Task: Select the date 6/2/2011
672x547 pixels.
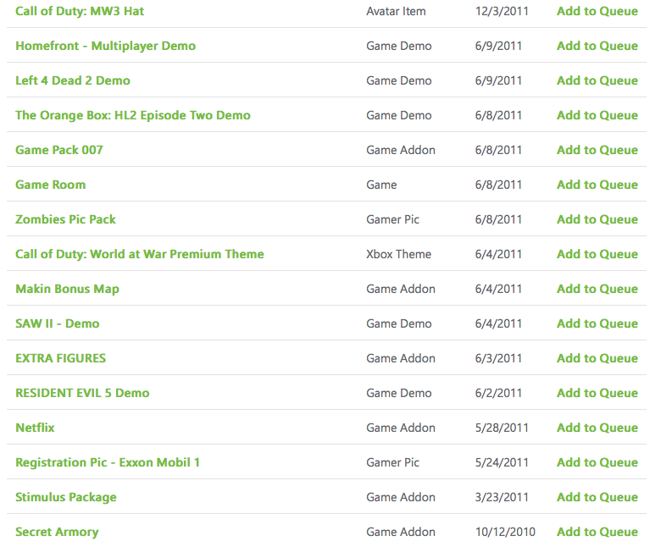Action: click(498, 393)
